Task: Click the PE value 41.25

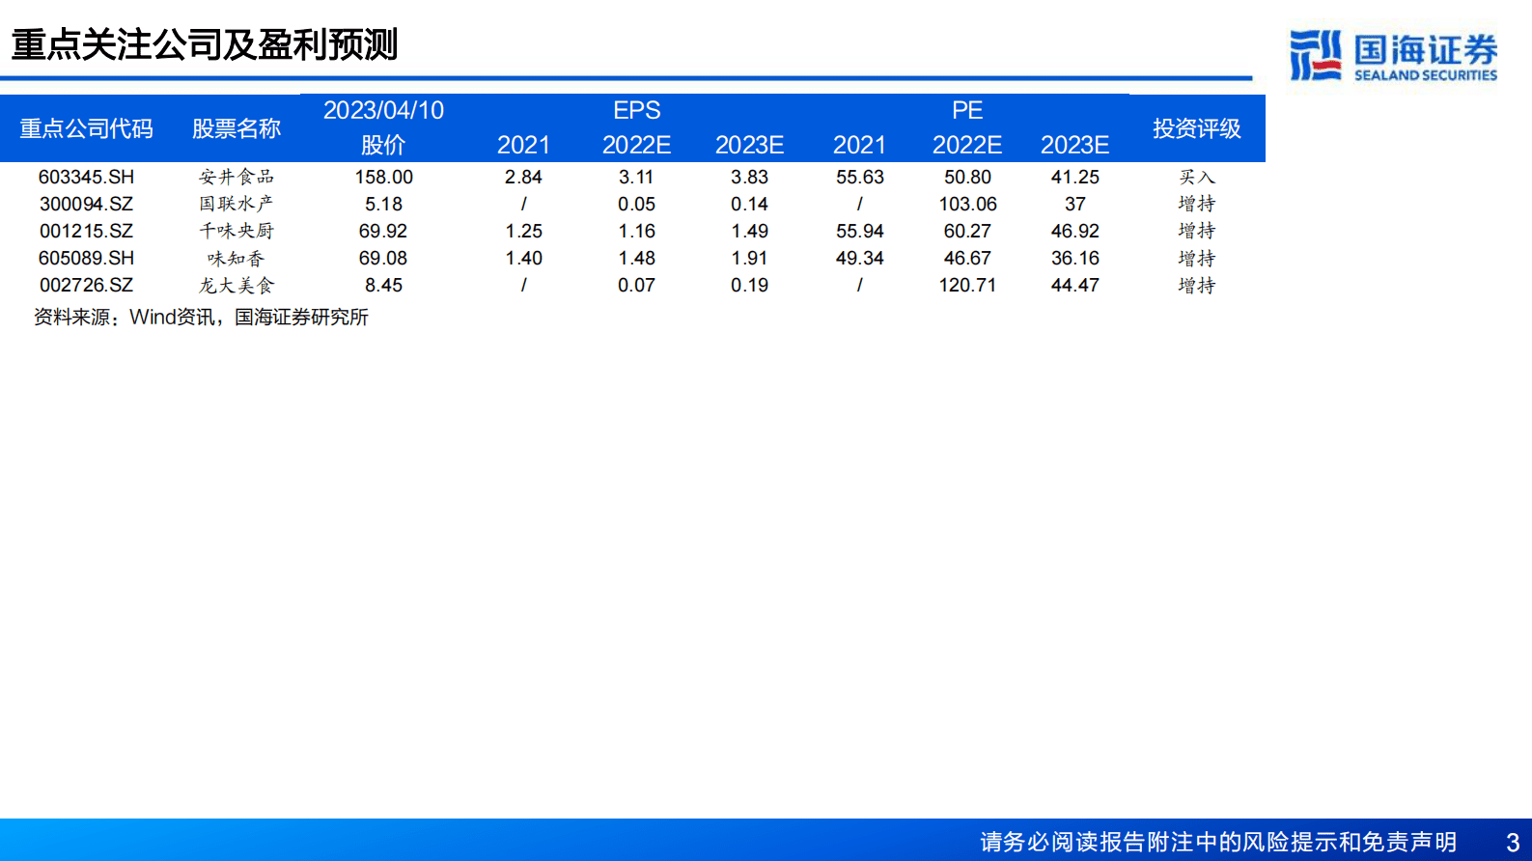Action: pos(1075,177)
